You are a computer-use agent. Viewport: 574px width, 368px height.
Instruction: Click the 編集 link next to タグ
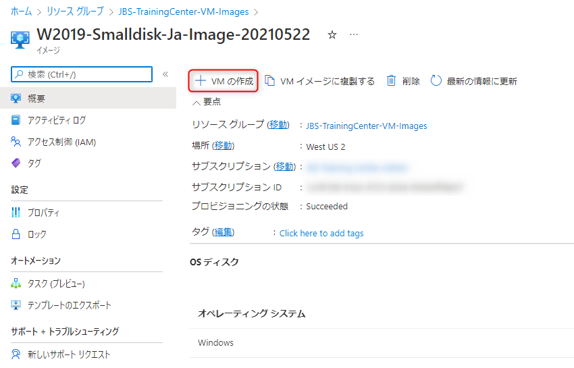(224, 232)
